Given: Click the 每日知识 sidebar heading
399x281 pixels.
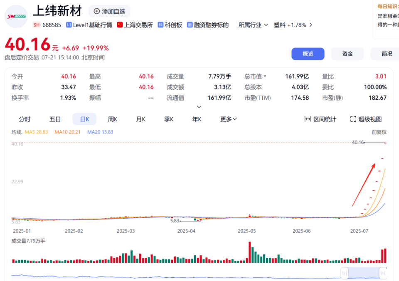Looking at the screenshot, I should (x=388, y=6).
